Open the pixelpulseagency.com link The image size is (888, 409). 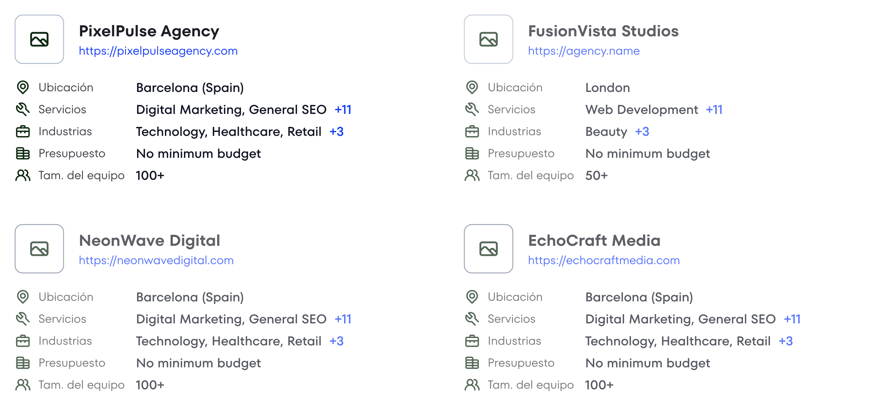[x=158, y=51]
